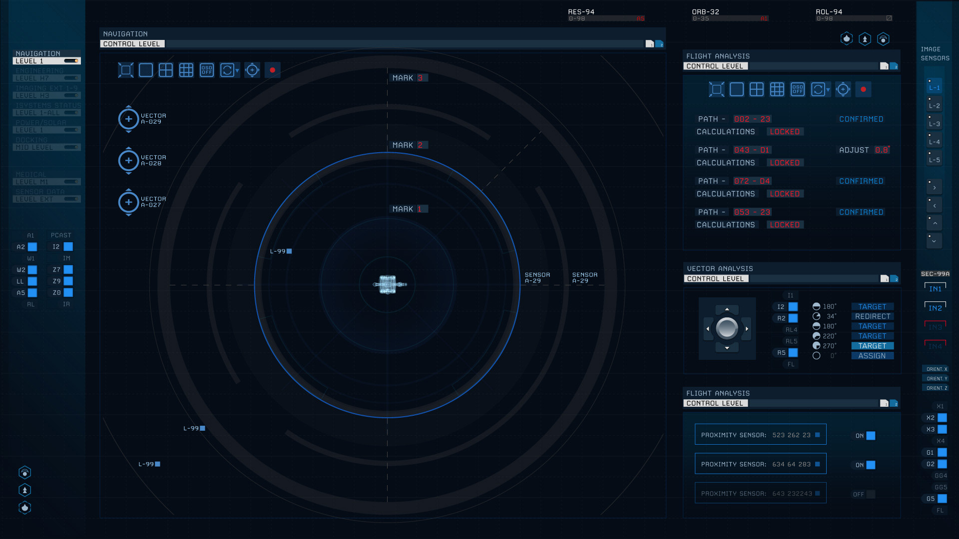
Task: Open rotate dropdown arrow in Flight Analysis toolbar
Action: point(828,90)
